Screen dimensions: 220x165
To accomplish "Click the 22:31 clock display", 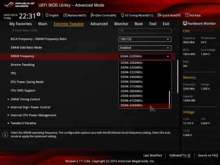I will tap(27, 16).
